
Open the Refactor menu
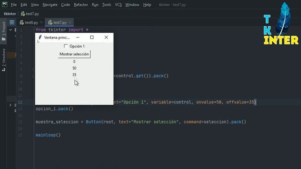pyautogui.click(x=81, y=5)
